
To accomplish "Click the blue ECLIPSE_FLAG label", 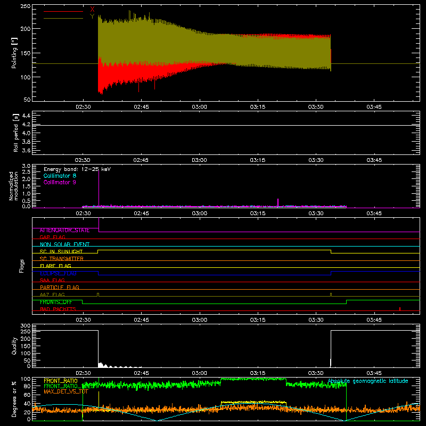I will click(x=58, y=273).
